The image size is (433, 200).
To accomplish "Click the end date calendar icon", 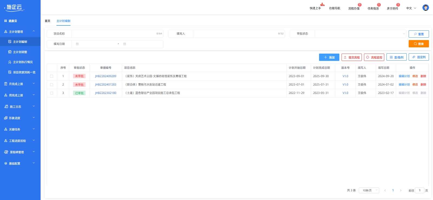I will point(124,44).
